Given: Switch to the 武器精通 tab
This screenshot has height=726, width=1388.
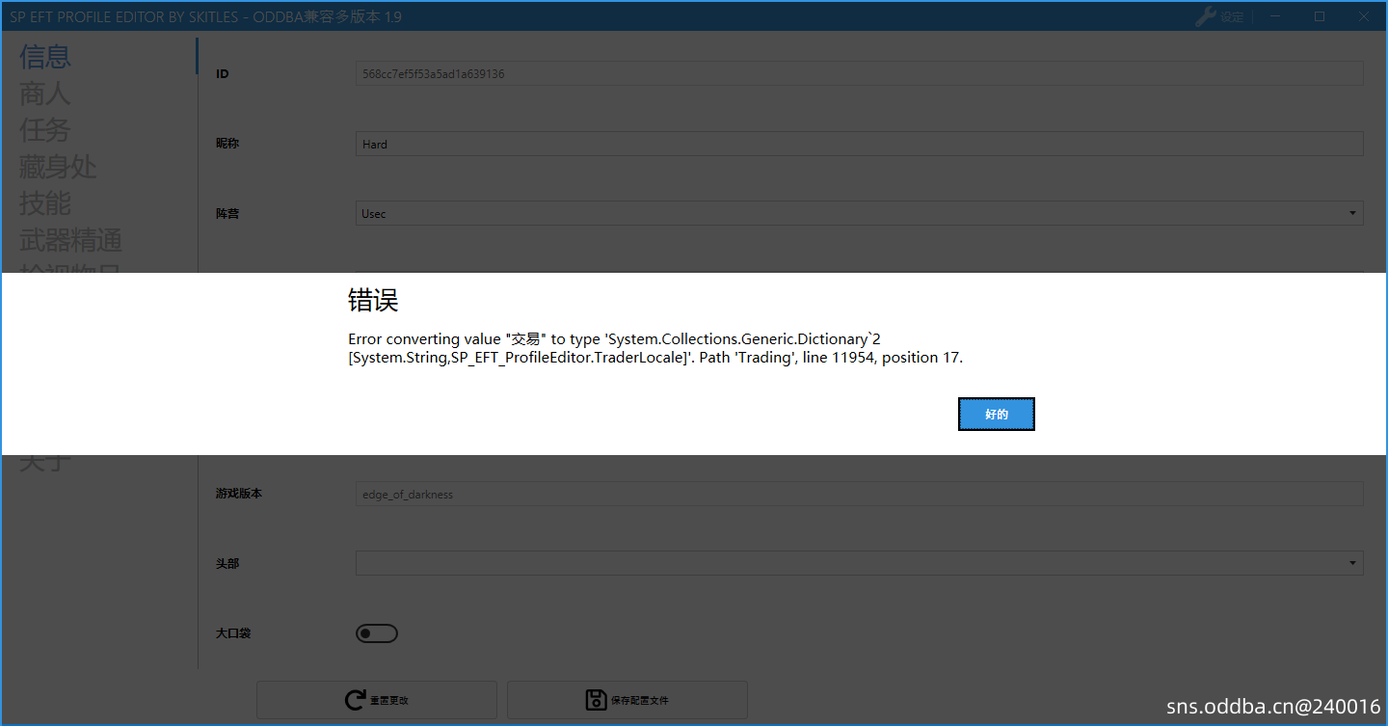Looking at the screenshot, I should 70,240.
